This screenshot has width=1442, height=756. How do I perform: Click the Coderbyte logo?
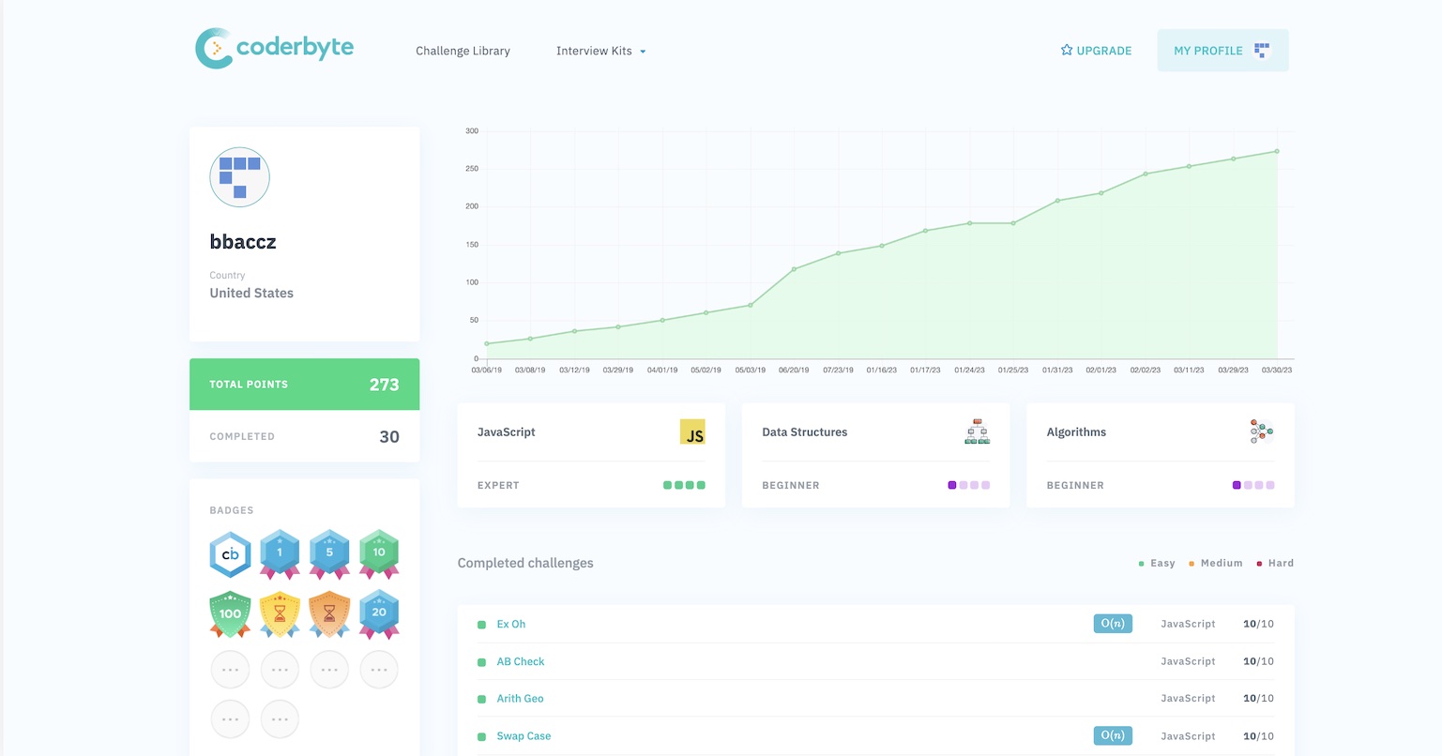click(x=274, y=48)
